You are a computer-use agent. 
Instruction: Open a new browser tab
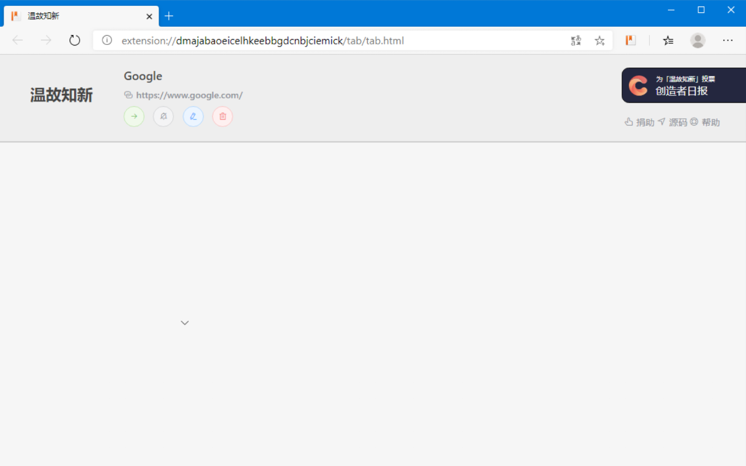pyautogui.click(x=169, y=16)
